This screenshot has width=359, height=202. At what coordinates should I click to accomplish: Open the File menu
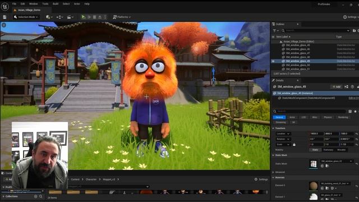[14, 4]
